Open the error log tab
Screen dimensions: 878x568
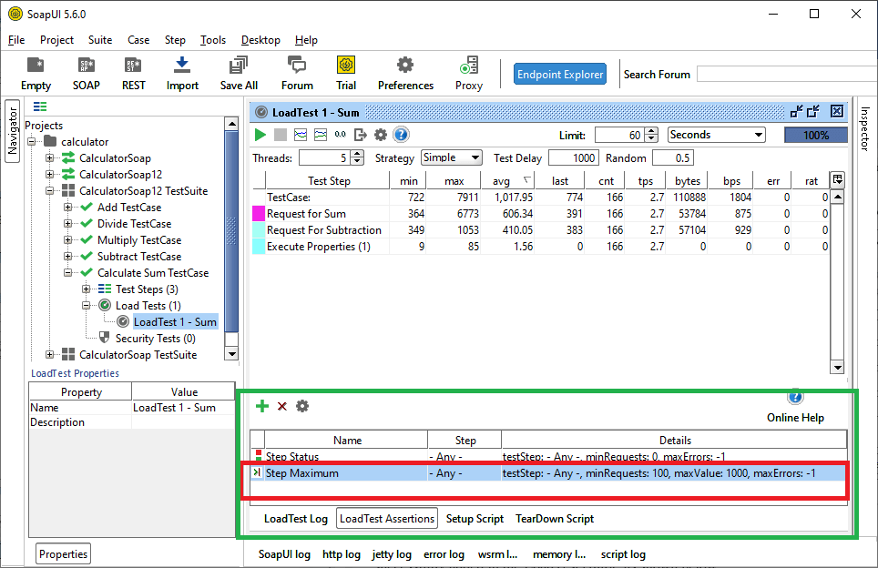coord(444,554)
